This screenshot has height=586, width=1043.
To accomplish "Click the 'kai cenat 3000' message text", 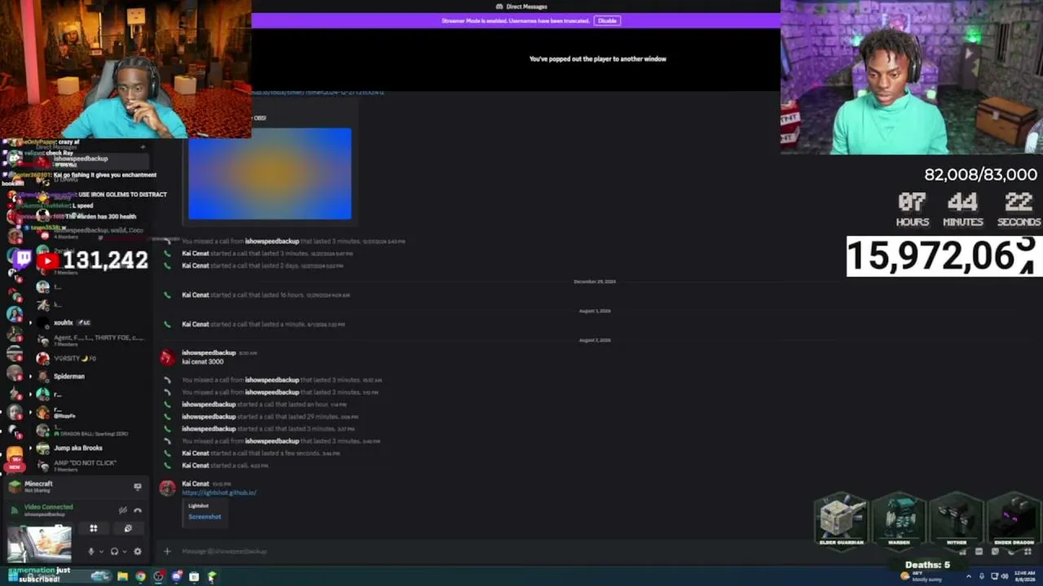I will click(202, 361).
